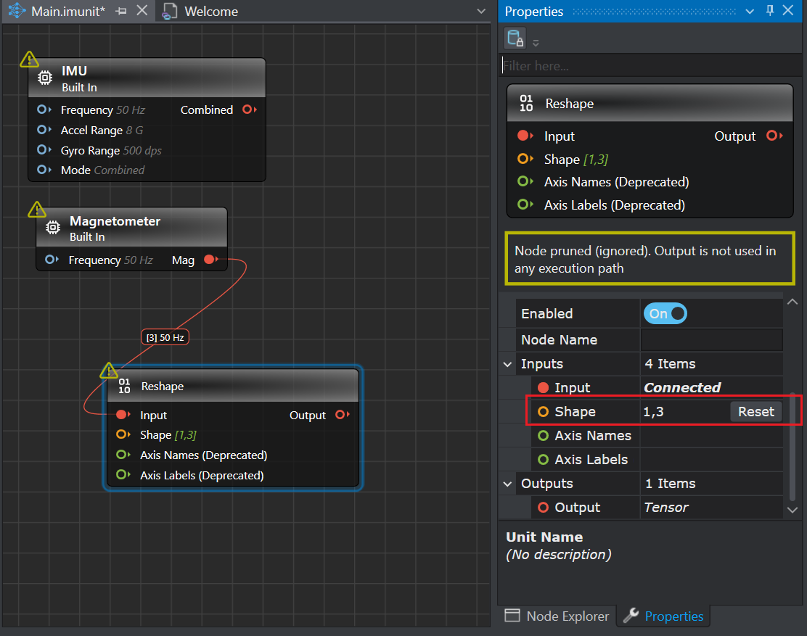Click the IMU Gyro Range input port
807x636 pixels.
pos(44,150)
